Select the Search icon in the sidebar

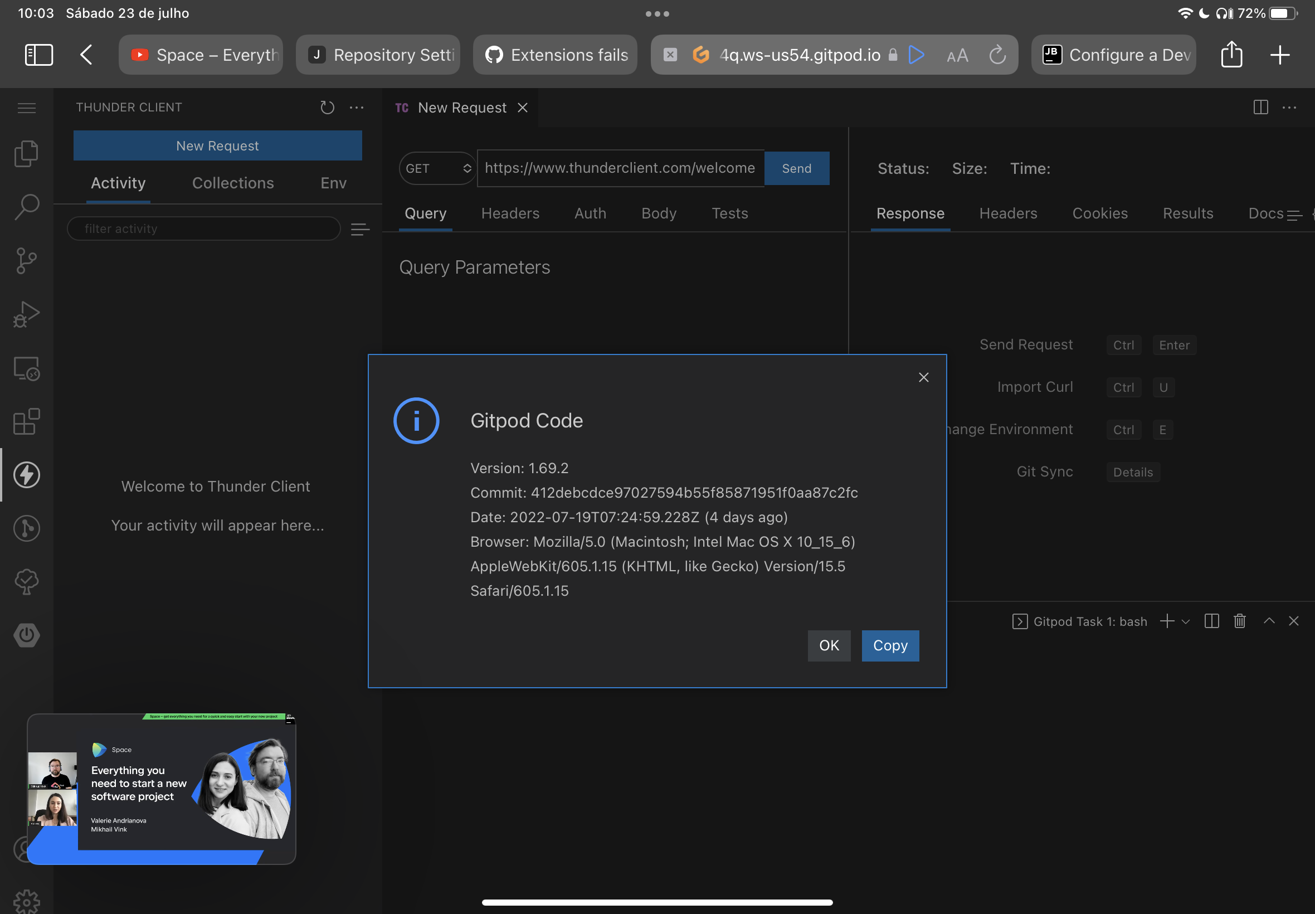(26, 207)
